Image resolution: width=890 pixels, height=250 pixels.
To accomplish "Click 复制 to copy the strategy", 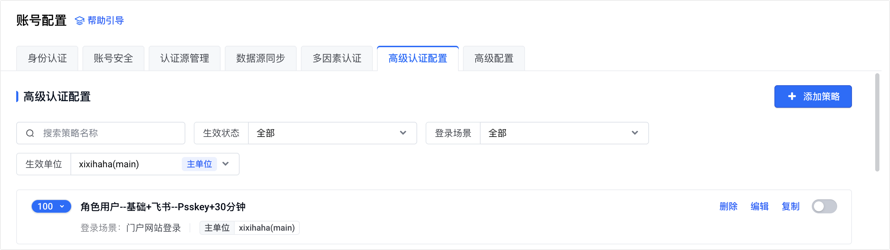I will [x=790, y=206].
